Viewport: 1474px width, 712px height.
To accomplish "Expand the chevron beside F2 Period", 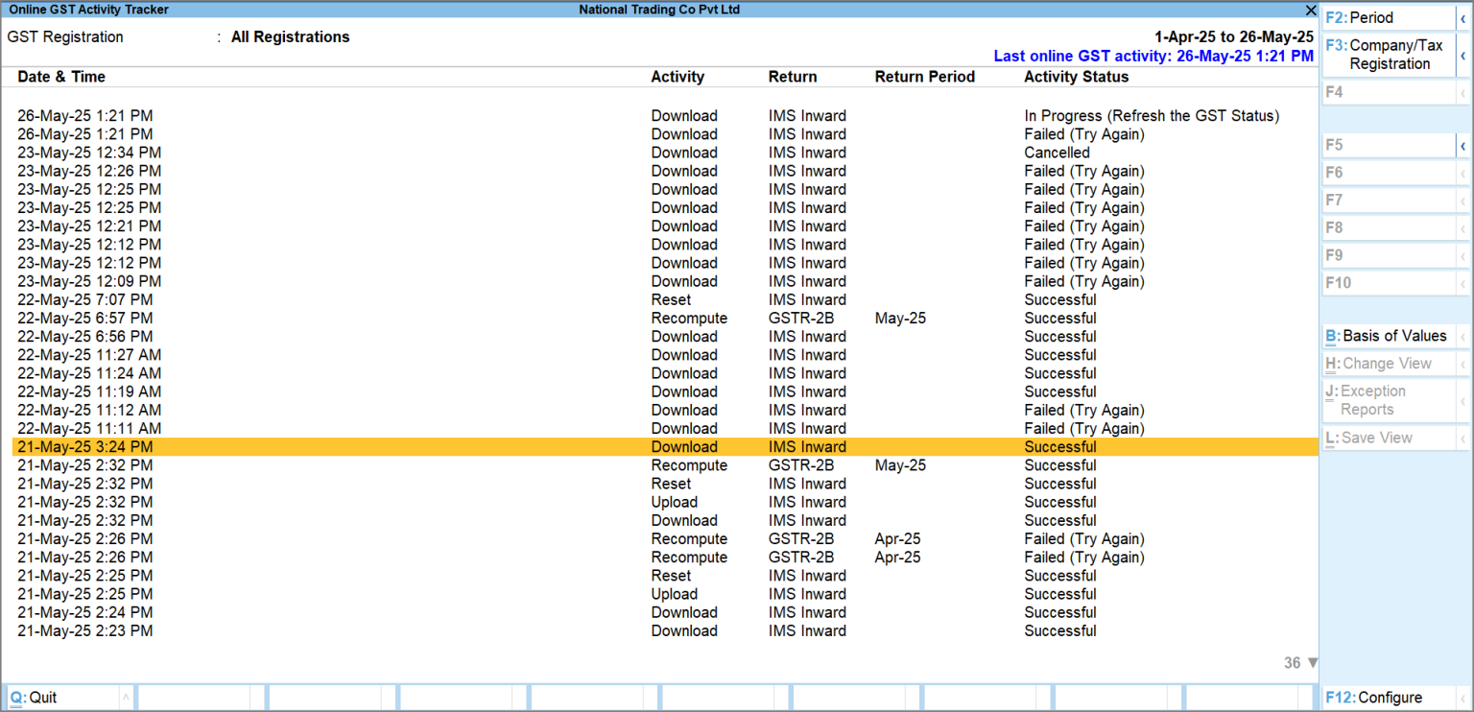I will (1463, 18).
